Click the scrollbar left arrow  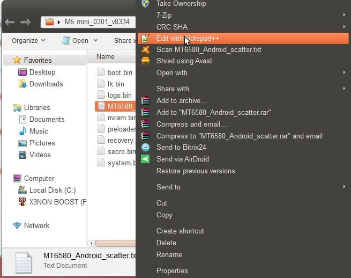91,243
